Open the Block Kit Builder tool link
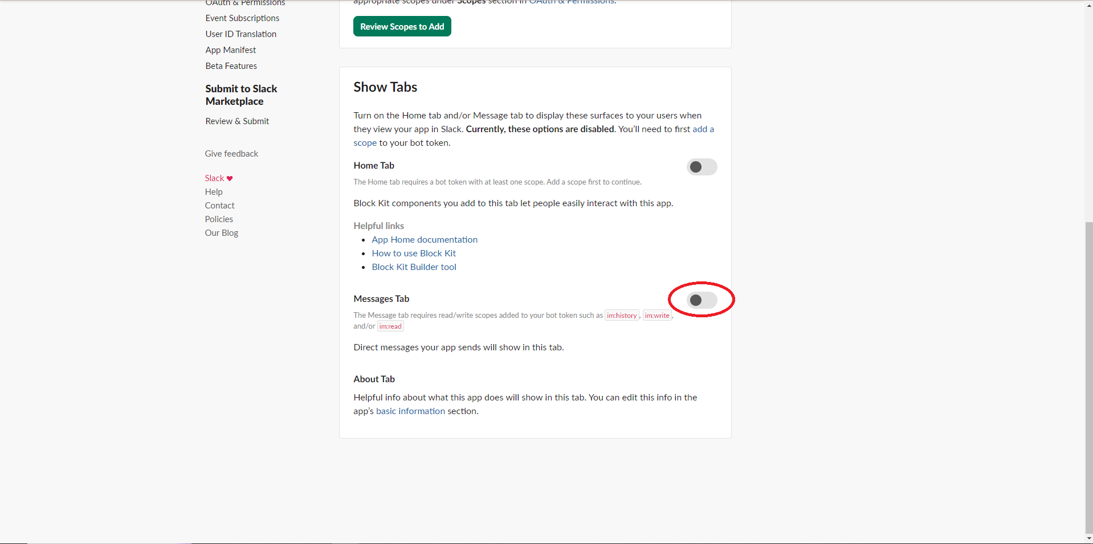The image size is (1093, 544). click(x=414, y=267)
